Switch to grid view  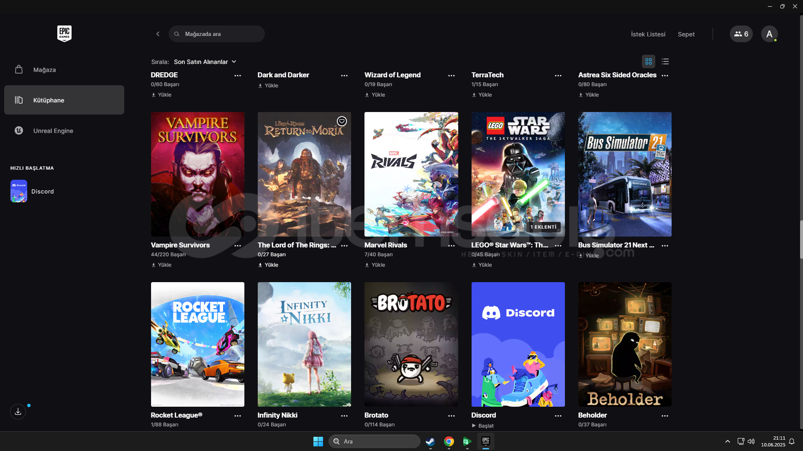[649, 61]
